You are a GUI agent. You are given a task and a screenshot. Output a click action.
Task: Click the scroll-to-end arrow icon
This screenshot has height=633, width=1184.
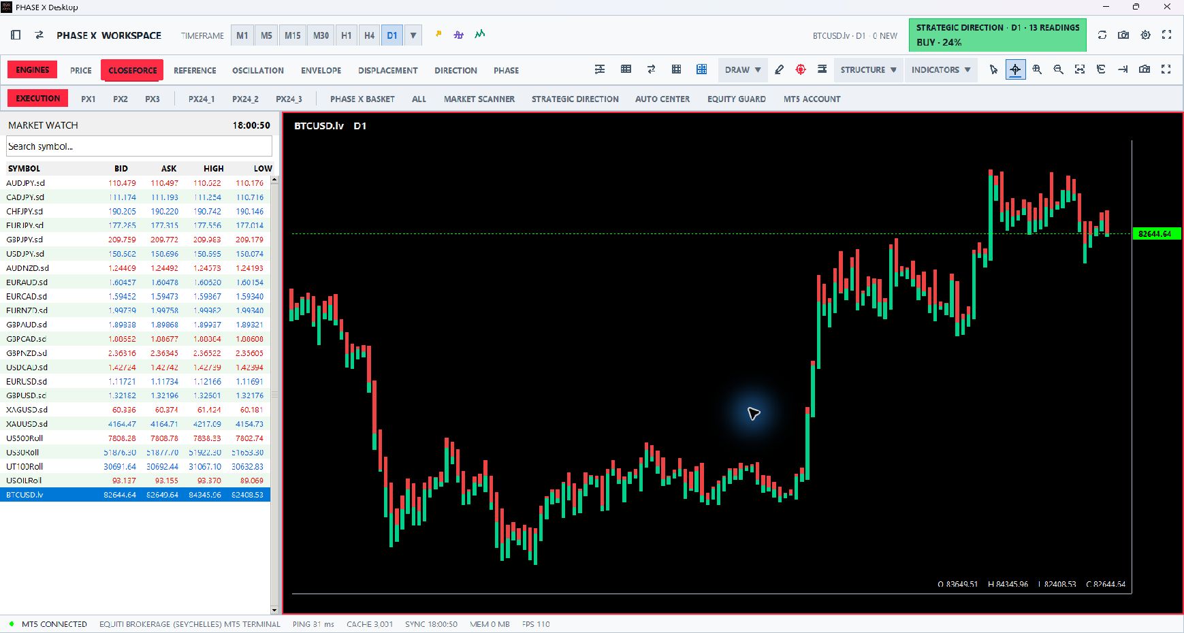1123,69
